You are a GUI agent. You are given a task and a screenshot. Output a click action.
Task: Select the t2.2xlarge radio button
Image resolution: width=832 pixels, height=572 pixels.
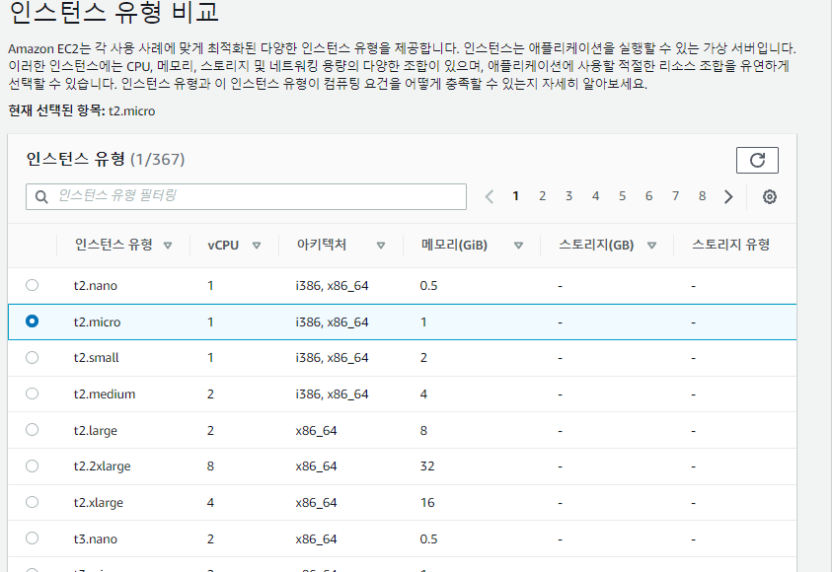coord(32,465)
